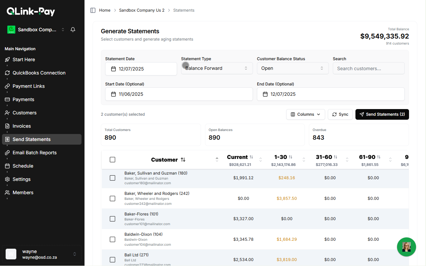Expand the Customer Balance Status dropdown
Viewport: 426px width, 266px height.
(x=293, y=68)
